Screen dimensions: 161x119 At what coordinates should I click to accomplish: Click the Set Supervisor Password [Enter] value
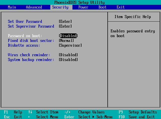pyautogui.click(x=65, y=26)
